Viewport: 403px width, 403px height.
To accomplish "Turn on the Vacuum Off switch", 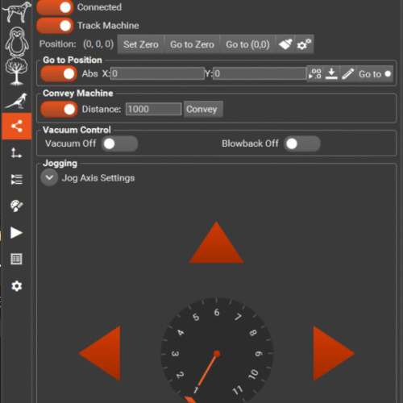I will (x=119, y=143).
